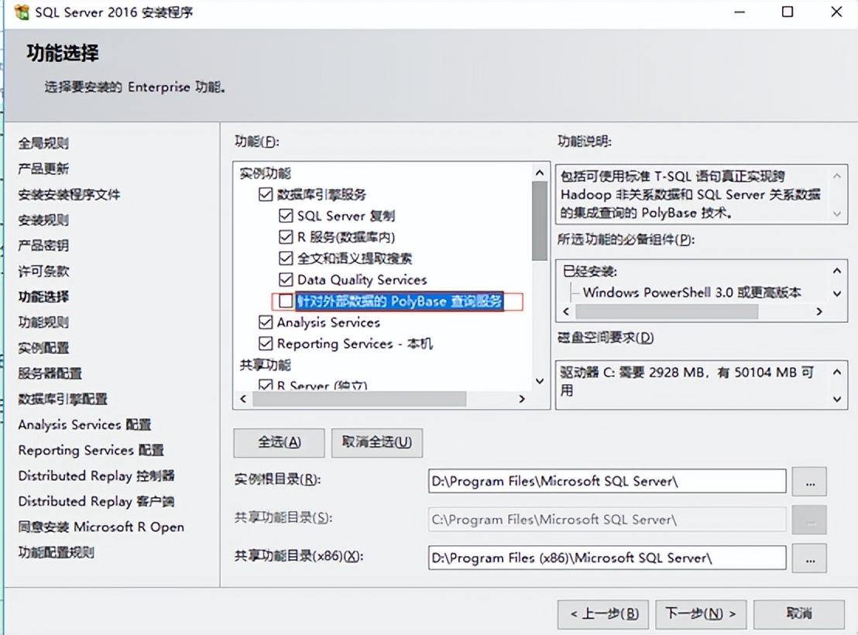Close the SQL Server 2016 installer window
Screen dimensions: 858x635
click(x=836, y=12)
